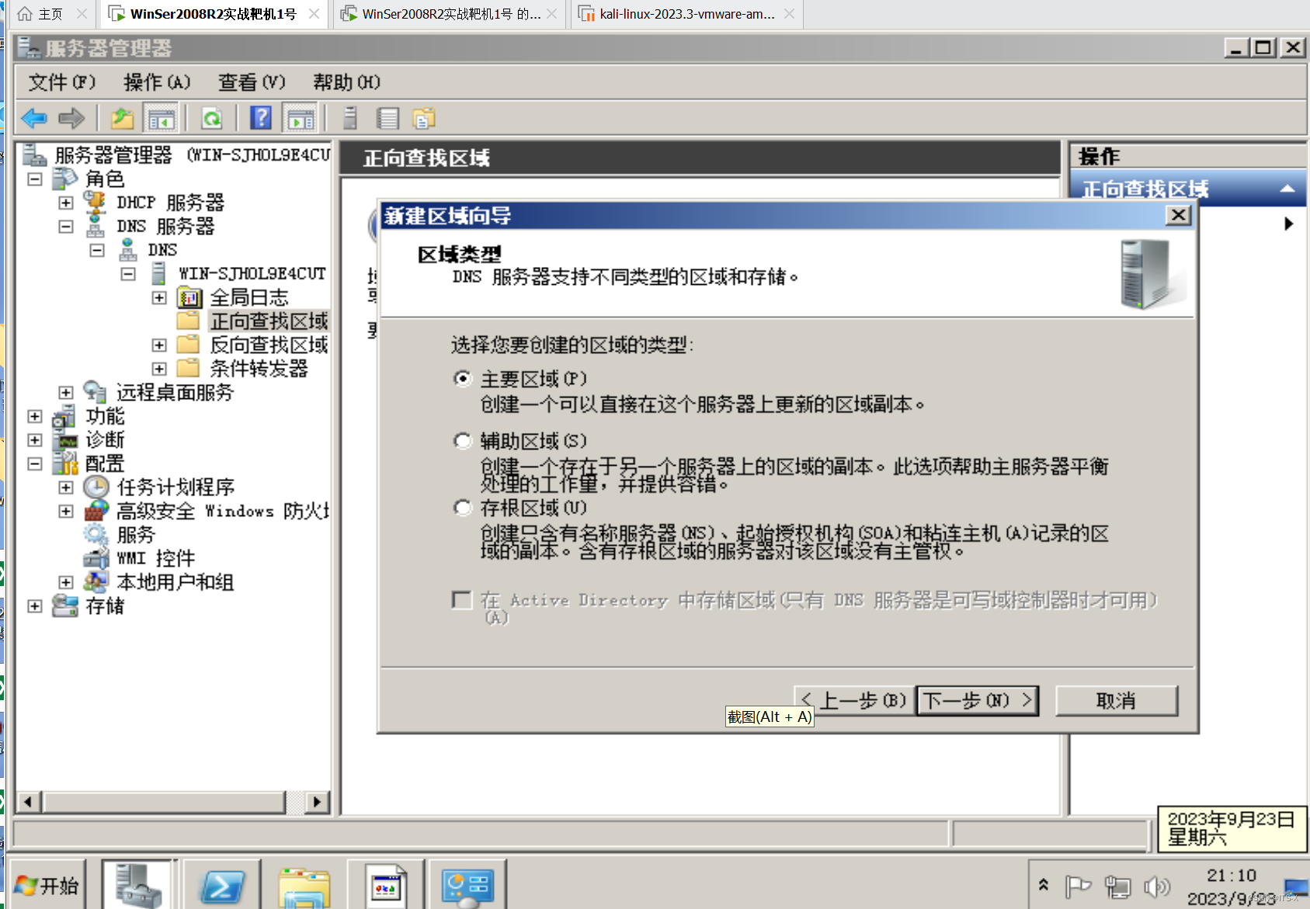Click the Storage (存储) disks icon

65,605
